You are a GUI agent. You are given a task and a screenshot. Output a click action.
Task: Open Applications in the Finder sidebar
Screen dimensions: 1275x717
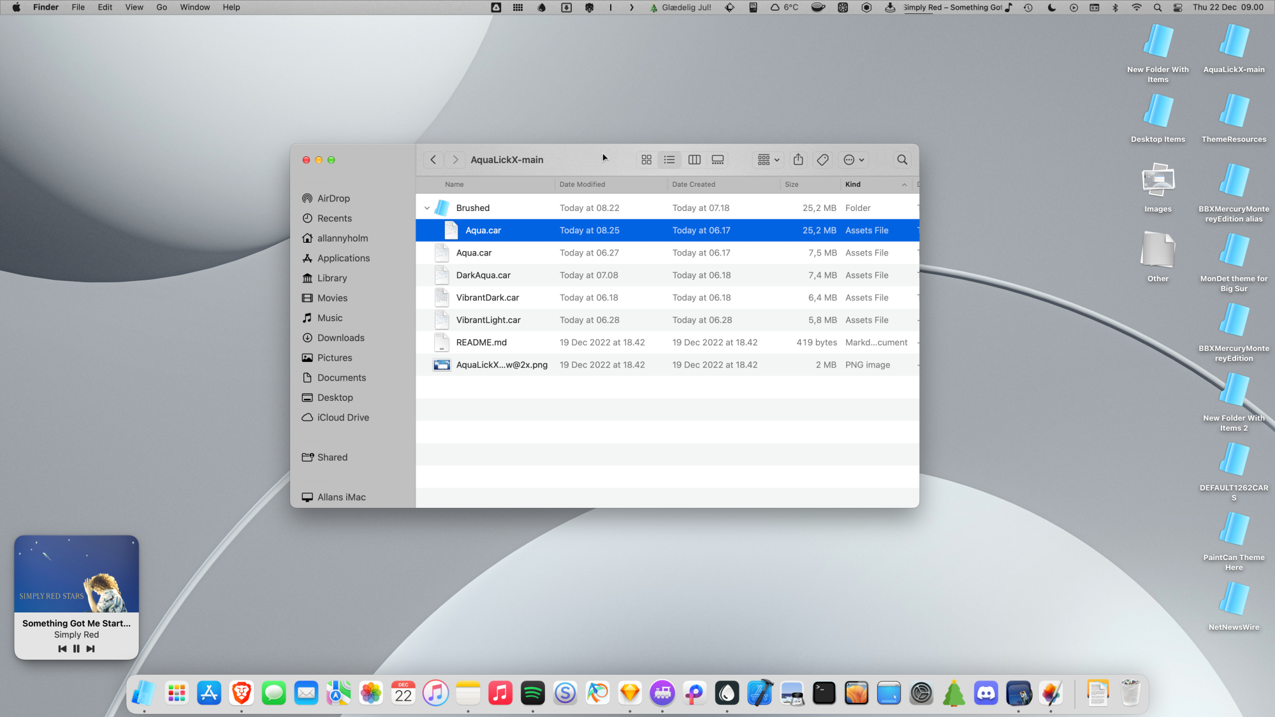pyautogui.click(x=335, y=258)
